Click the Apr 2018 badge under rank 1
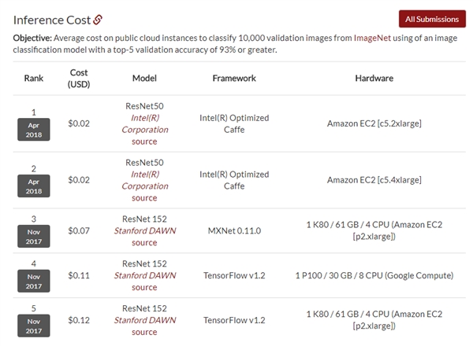473x346 pixels. coord(34,130)
